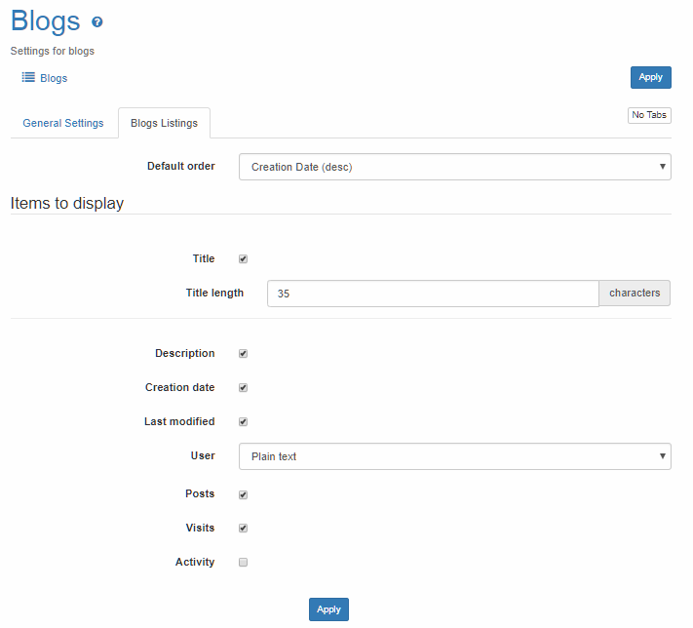Viewport: 693px width, 628px height.
Task: Click the characters unit label
Action: (x=635, y=294)
